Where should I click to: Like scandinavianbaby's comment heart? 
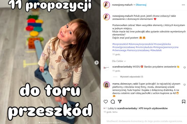tap(184, 67)
